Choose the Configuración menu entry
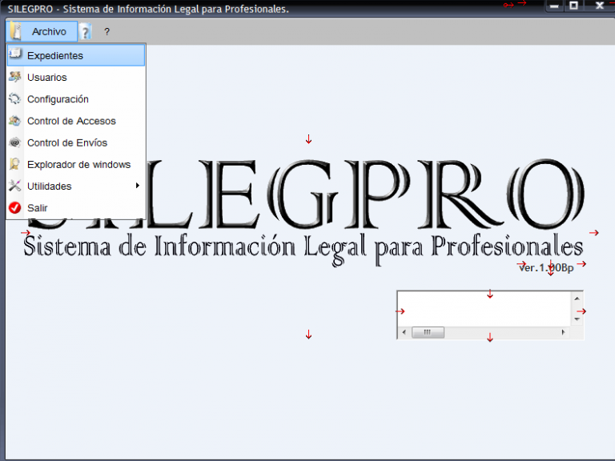The width and height of the screenshot is (615, 461). point(76,98)
